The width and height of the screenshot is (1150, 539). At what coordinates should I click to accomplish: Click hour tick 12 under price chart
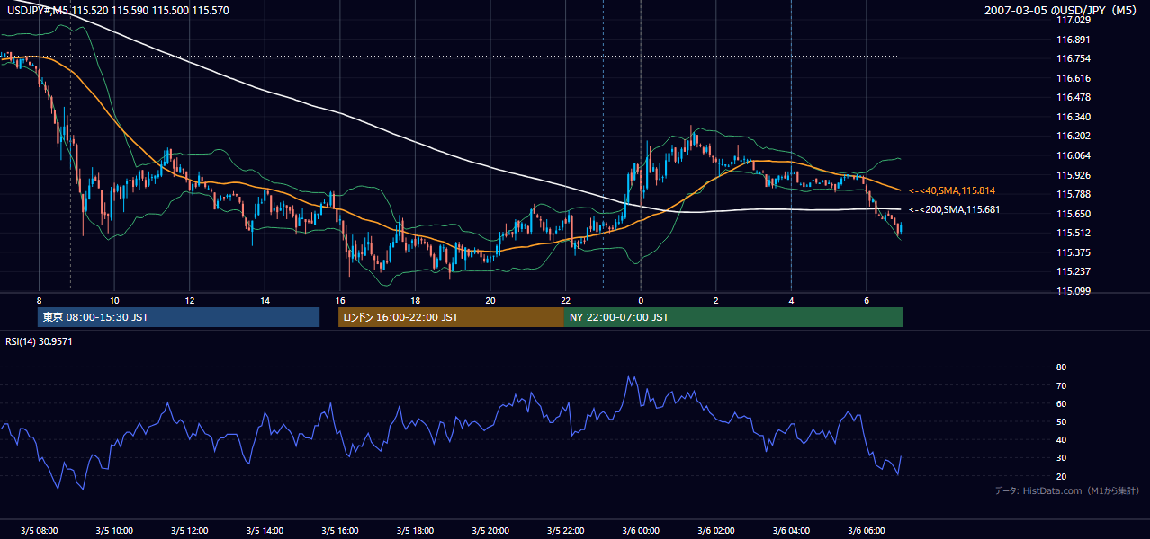(190, 300)
